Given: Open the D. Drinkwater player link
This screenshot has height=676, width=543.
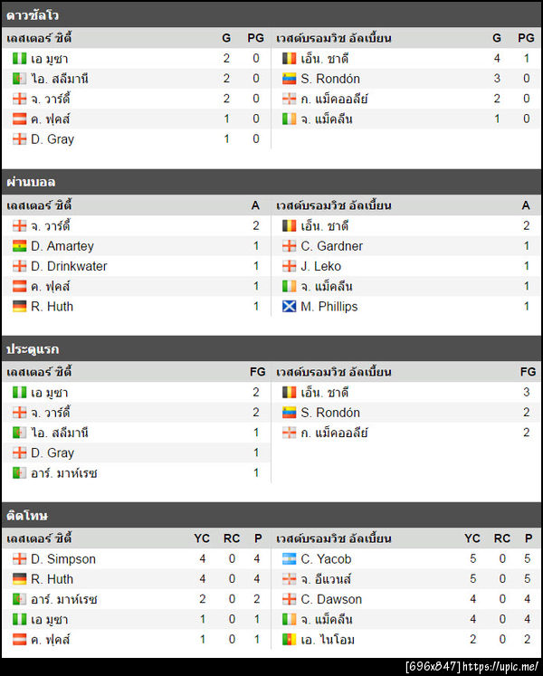Looking at the screenshot, I should 69,266.
